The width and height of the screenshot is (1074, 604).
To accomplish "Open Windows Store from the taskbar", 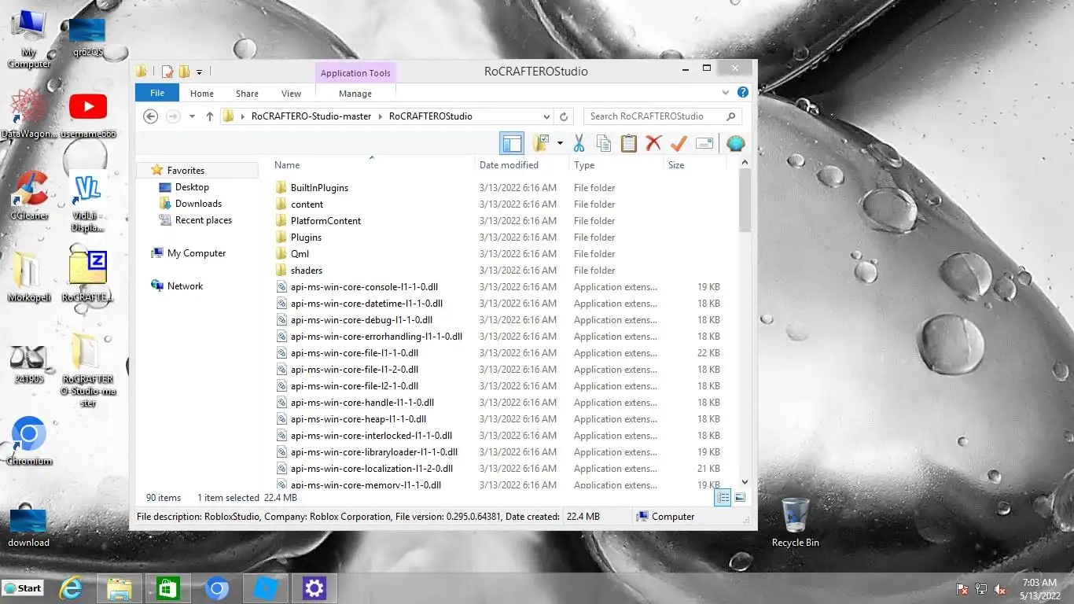I will click(167, 588).
